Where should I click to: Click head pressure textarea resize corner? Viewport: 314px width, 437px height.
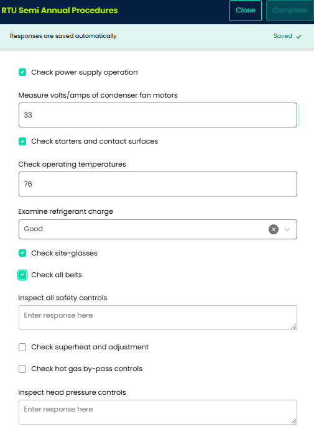pos(293,421)
